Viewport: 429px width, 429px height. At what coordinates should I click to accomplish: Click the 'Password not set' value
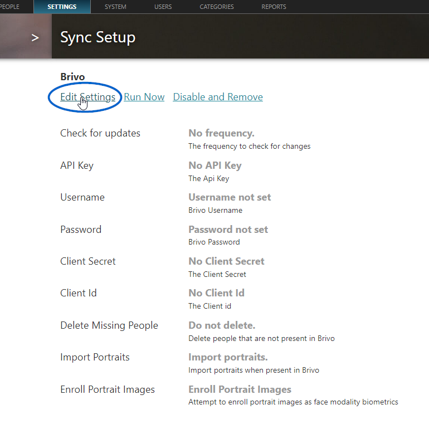(x=228, y=230)
